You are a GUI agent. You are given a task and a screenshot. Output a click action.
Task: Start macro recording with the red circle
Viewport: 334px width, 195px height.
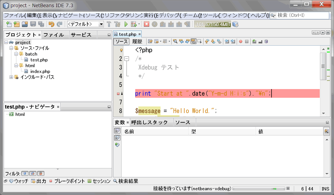coord(241,41)
